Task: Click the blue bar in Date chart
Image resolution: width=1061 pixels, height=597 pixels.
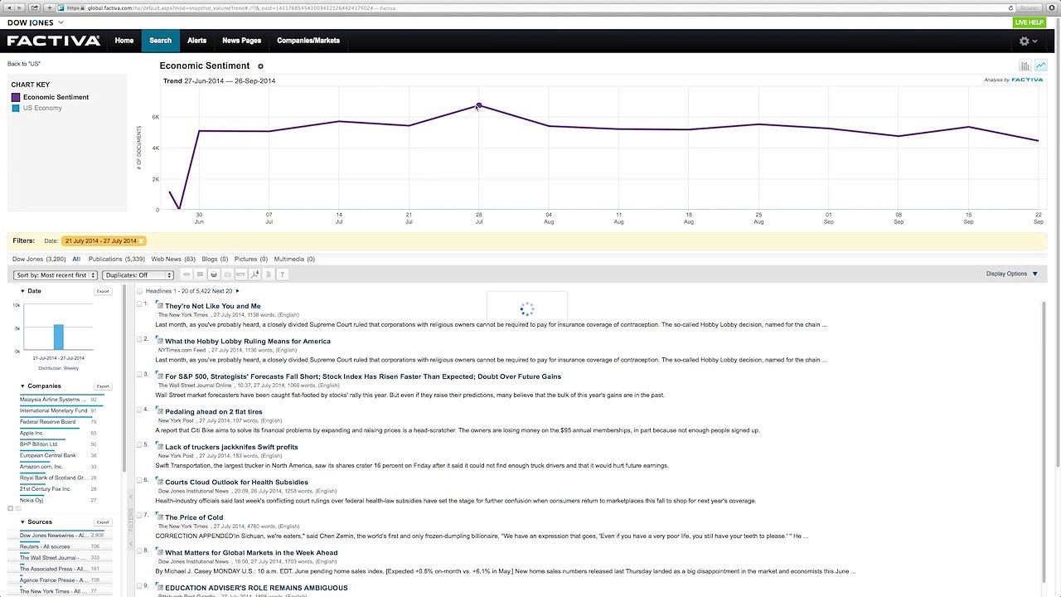Action: click(59, 337)
